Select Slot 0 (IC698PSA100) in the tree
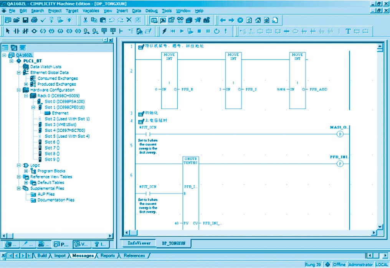 pyautogui.click(x=64, y=102)
